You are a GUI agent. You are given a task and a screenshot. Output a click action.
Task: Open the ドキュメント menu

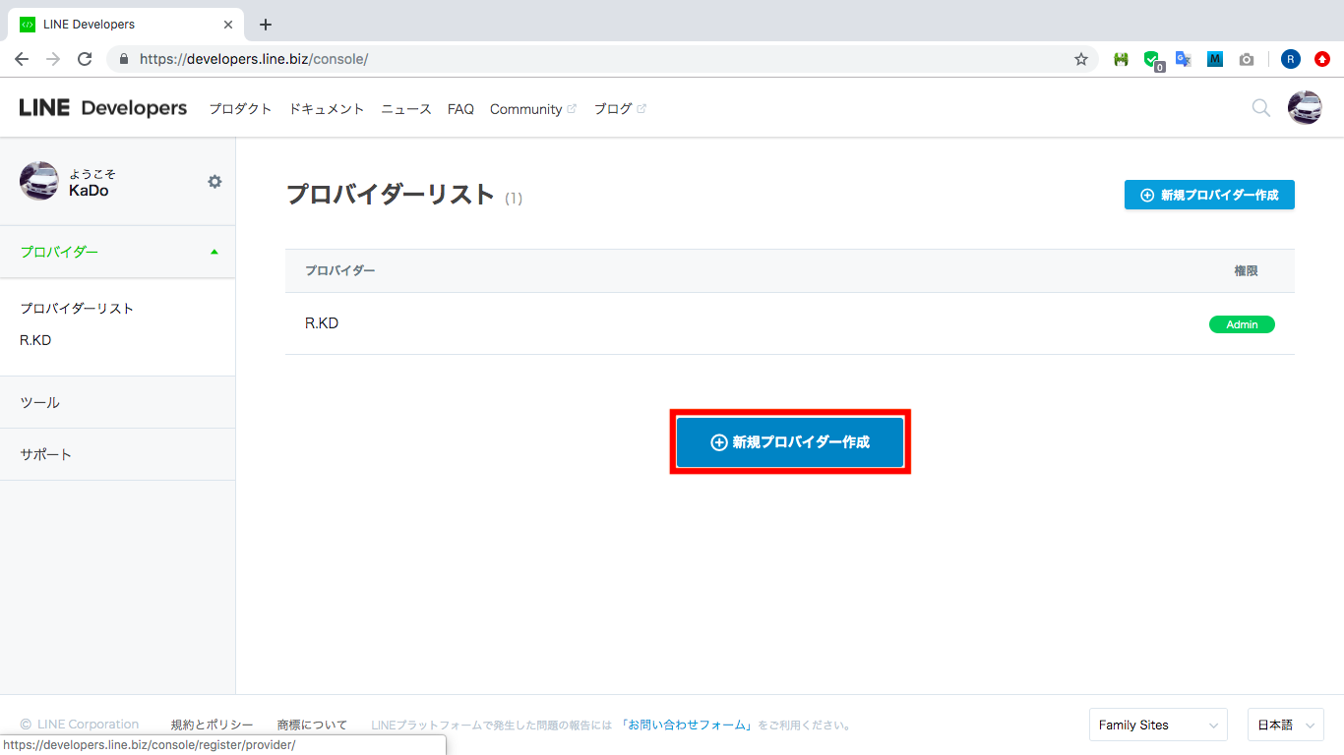(327, 109)
